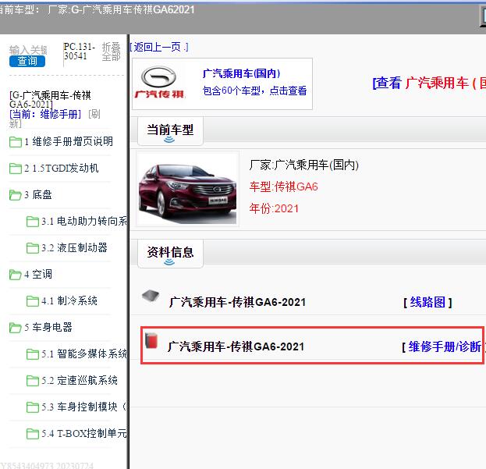Viewport: 486px width, 469px height.
Task: Open the 广汽乘用车(国内) brand link
Action: tap(242, 73)
